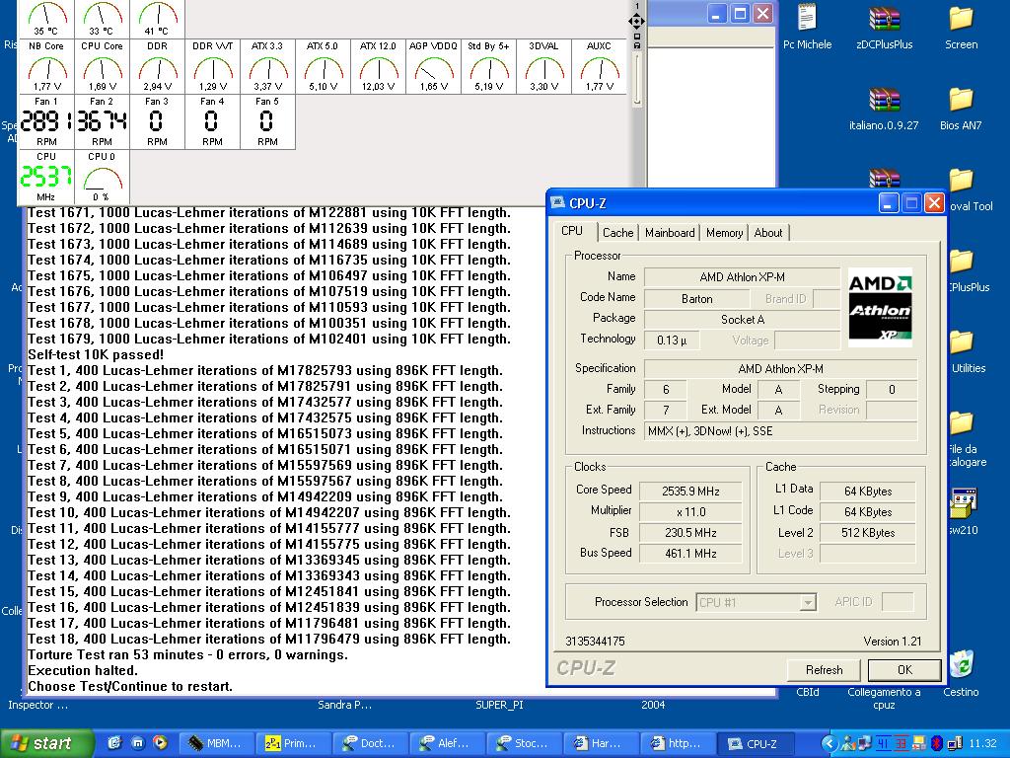Click the Fan 1 RPM readout

[x=46, y=121]
